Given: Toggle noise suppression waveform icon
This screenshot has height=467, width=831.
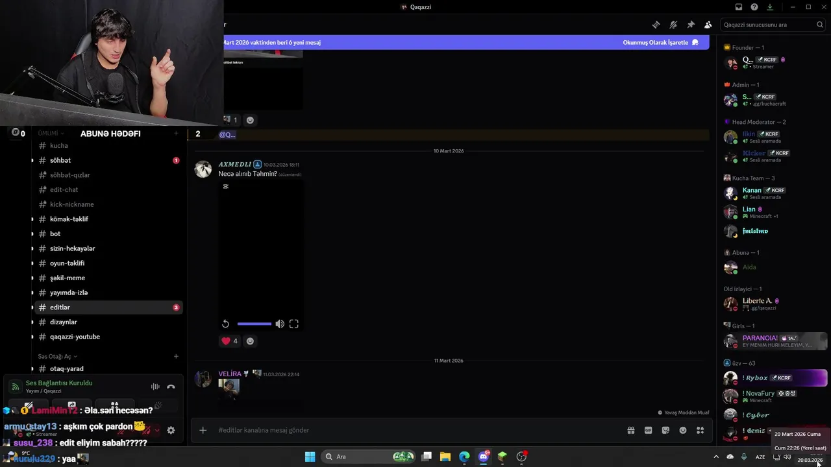Looking at the screenshot, I should click(x=155, y=387).
